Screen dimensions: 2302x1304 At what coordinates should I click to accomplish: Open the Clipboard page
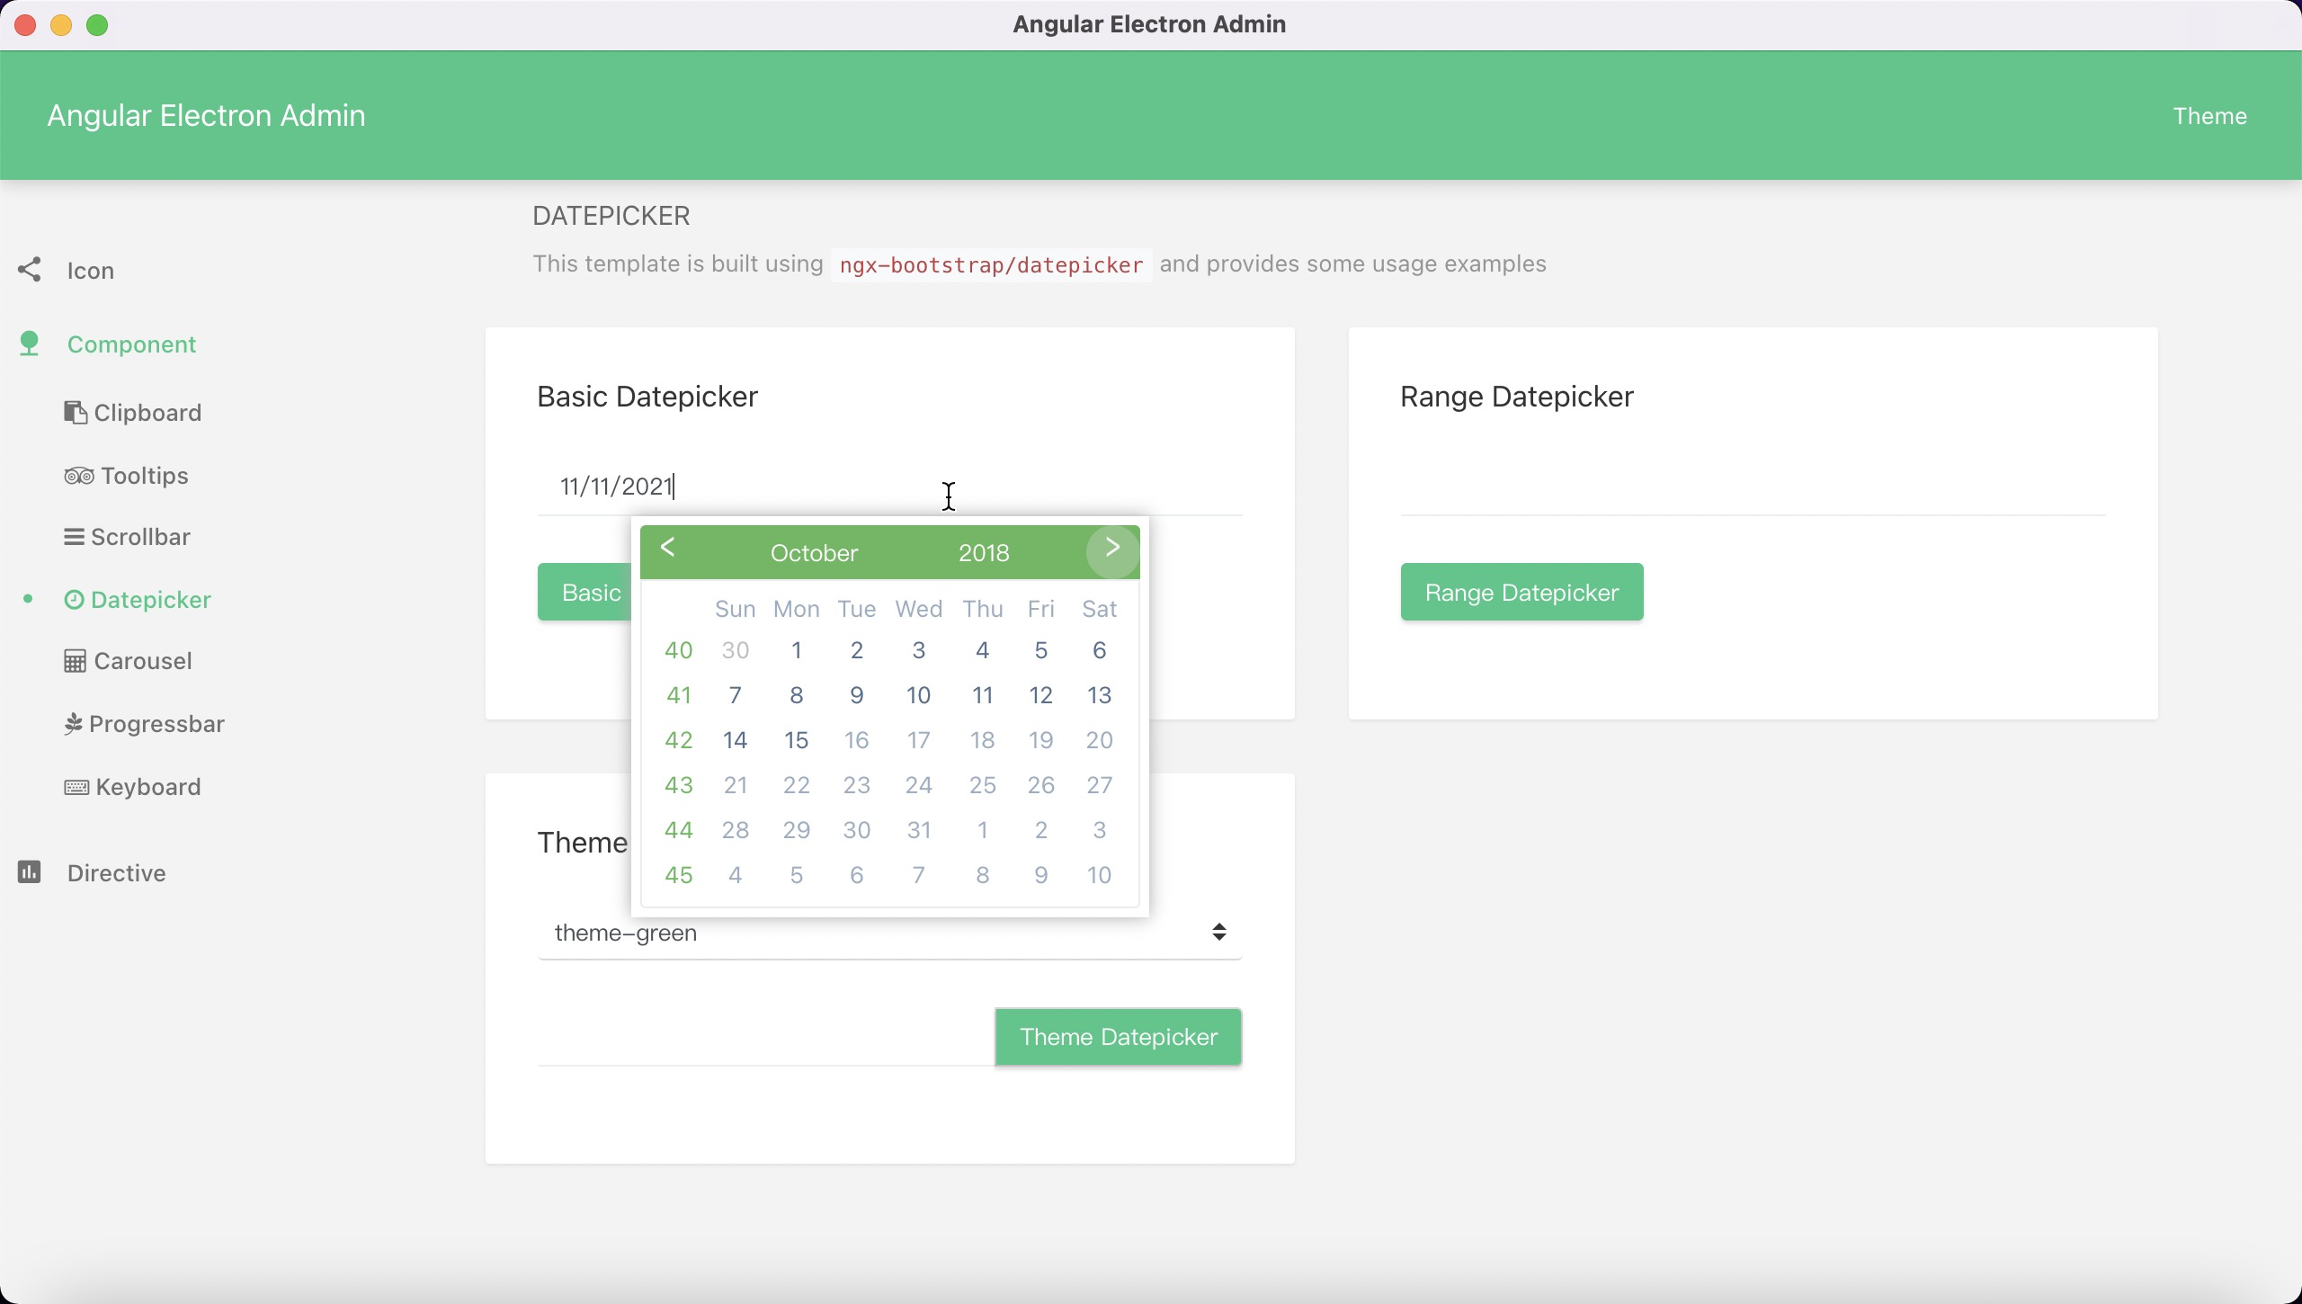tap(147, 413)
